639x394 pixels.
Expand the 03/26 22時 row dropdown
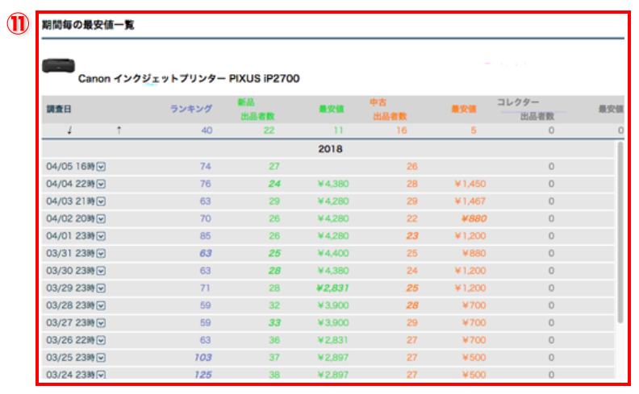pos(101,340)
